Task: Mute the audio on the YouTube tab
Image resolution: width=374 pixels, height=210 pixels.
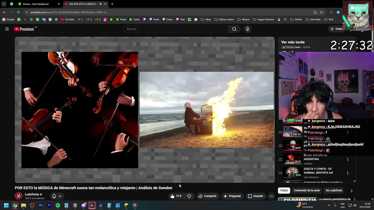Action: 101,4
